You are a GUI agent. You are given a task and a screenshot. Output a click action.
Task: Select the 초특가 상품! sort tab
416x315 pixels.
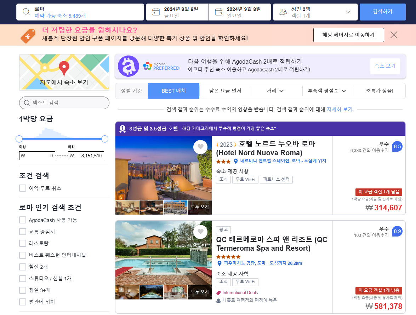[378, 91]
